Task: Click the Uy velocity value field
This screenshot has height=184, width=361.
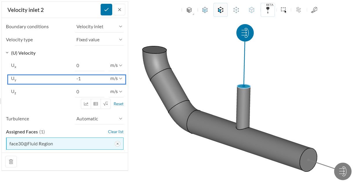Action: pyautogui.click(x=89, y=79)
